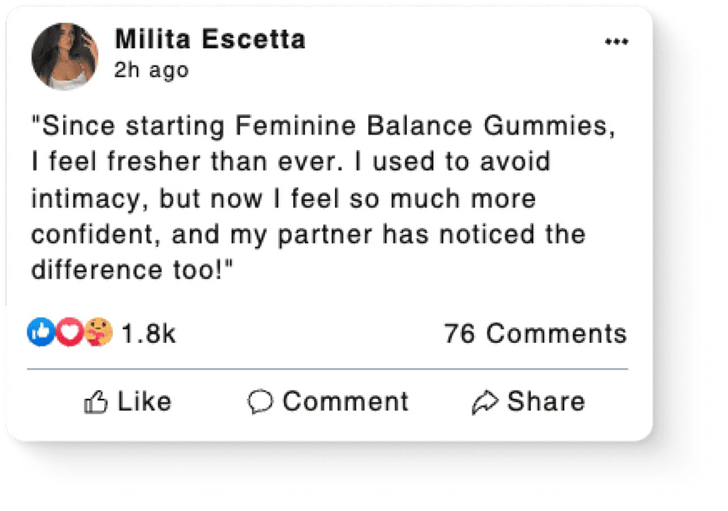Click the speech bubble icon beside Comment
The height and width of the screenshot is (511, 728).
(x=260, y=402)
